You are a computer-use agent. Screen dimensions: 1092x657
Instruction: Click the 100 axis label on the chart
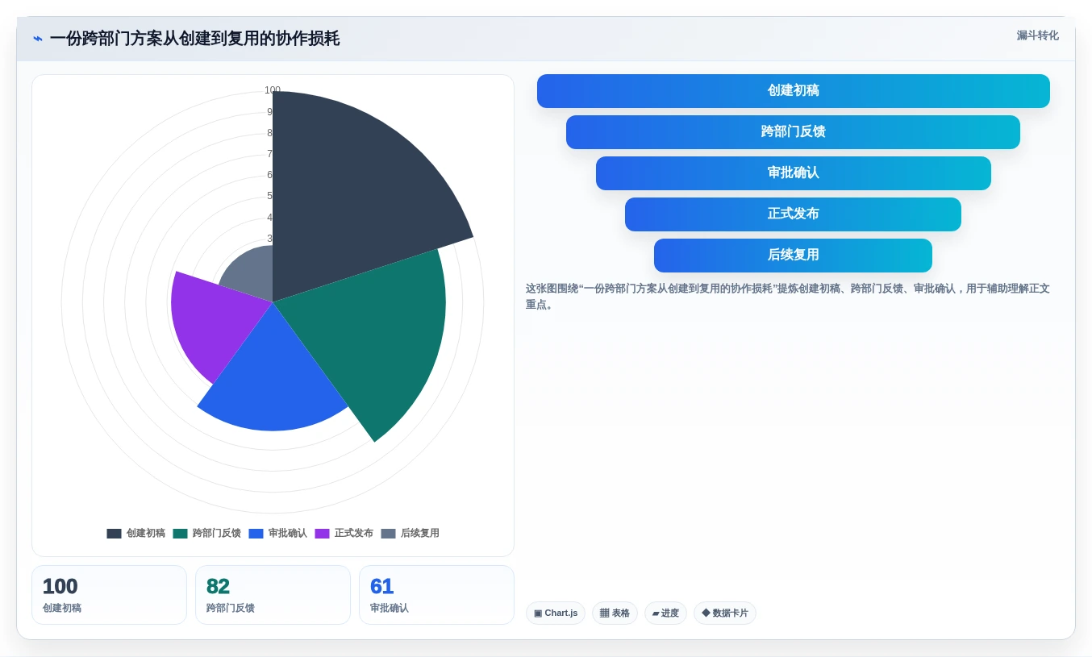pyautogui.click(x=273, y=90)
